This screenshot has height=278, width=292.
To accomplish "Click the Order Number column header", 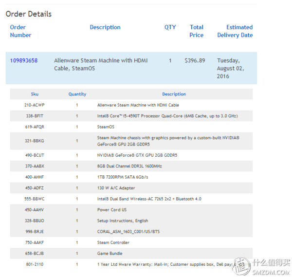I will pyautogui.click(x=20, y=31).
